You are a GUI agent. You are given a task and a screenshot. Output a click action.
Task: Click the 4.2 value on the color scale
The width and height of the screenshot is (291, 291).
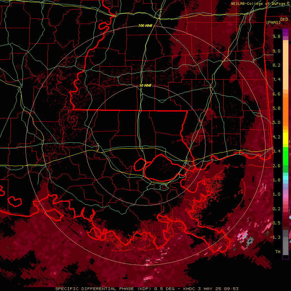[276, 137]
